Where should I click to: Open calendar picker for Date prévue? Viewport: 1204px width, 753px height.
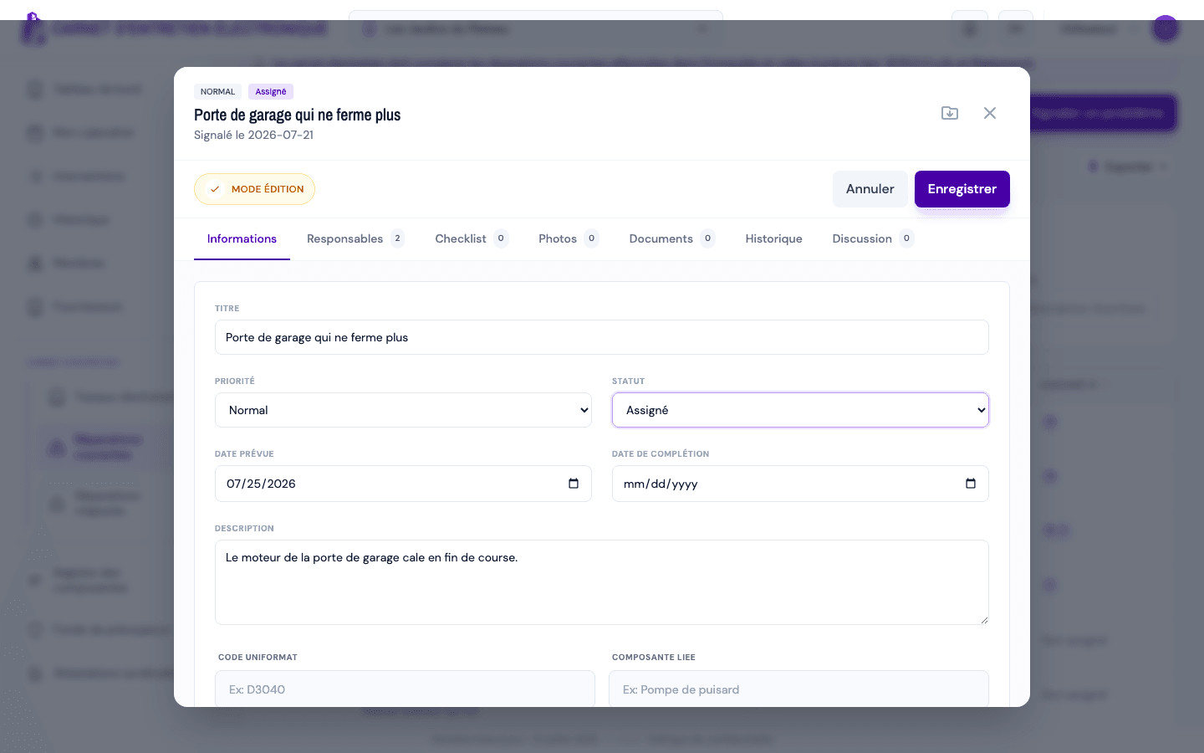pyautogui.click(x=574, y=484)
